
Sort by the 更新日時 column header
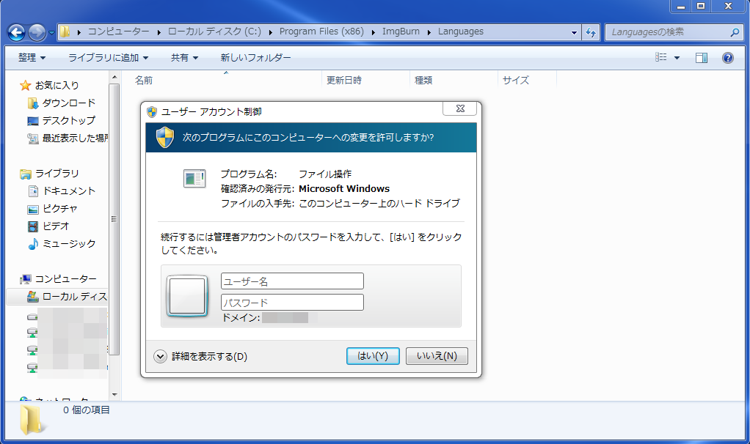tap(344, 80)
